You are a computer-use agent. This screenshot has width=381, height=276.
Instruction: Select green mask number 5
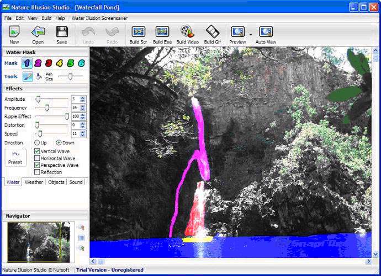click(70, 63)
